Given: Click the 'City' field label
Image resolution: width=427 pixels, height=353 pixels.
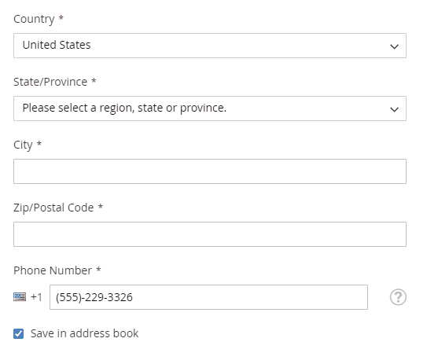Looking at the screenshot, I should click(23, 145).
